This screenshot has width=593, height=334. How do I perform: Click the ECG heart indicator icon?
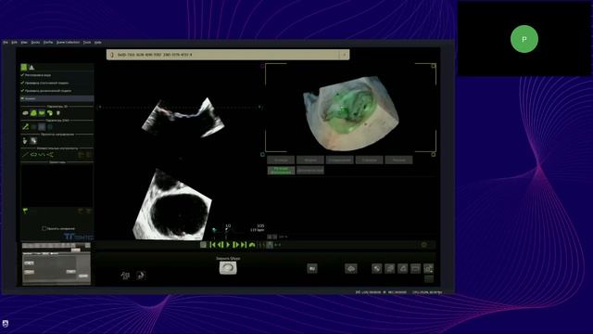click(214, 230)
